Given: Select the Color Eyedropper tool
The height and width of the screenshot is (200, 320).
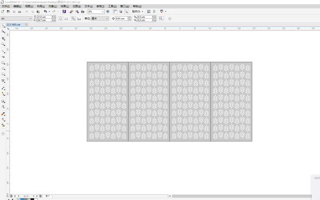Looking at the screenshot, I should (3, 114).
